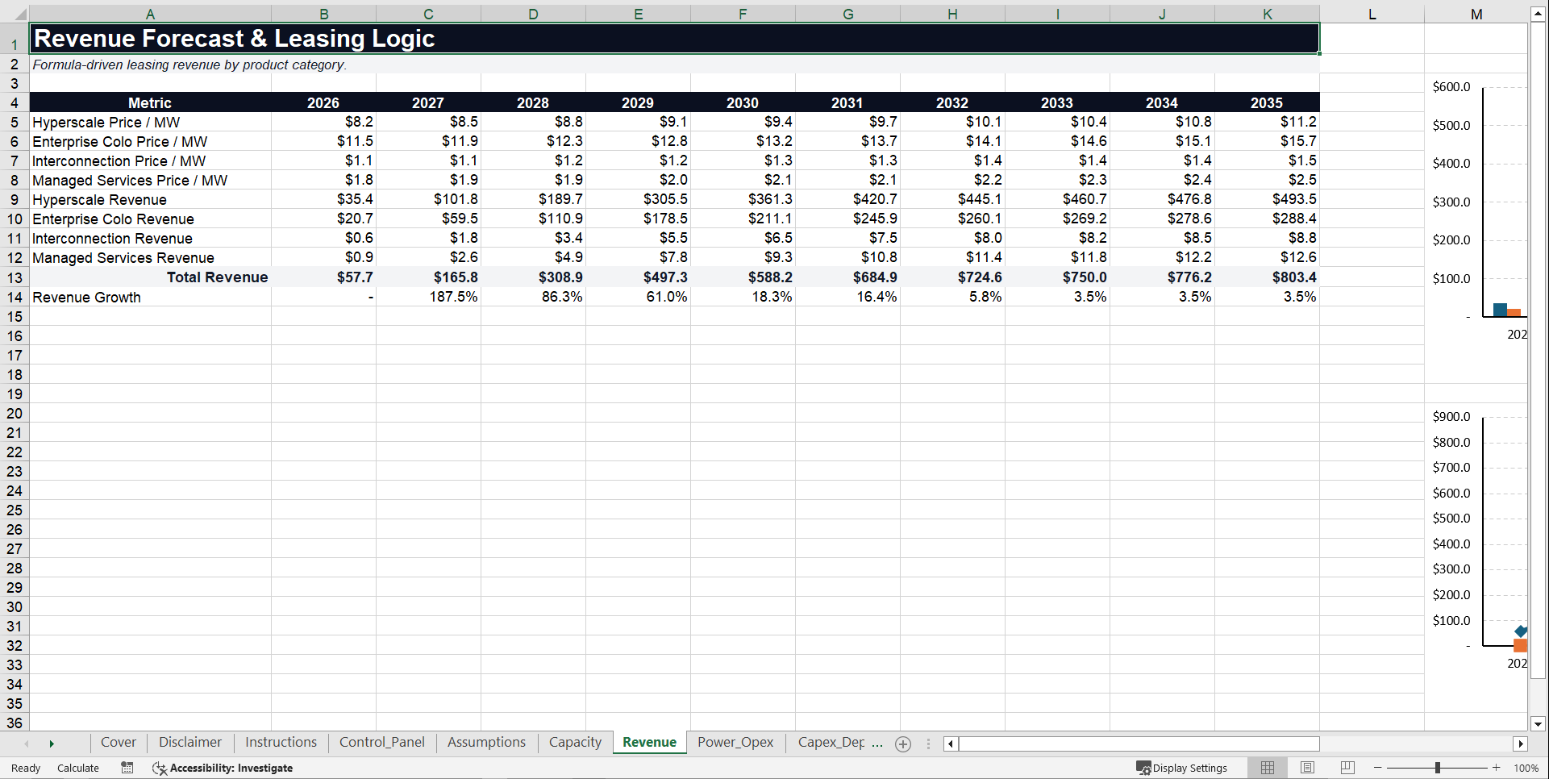The width and height of the screenshot is (1549, 779).
Task: Select the title cell Revenue Forecast & Leasing Logic
Action: [x=674, y=39]
